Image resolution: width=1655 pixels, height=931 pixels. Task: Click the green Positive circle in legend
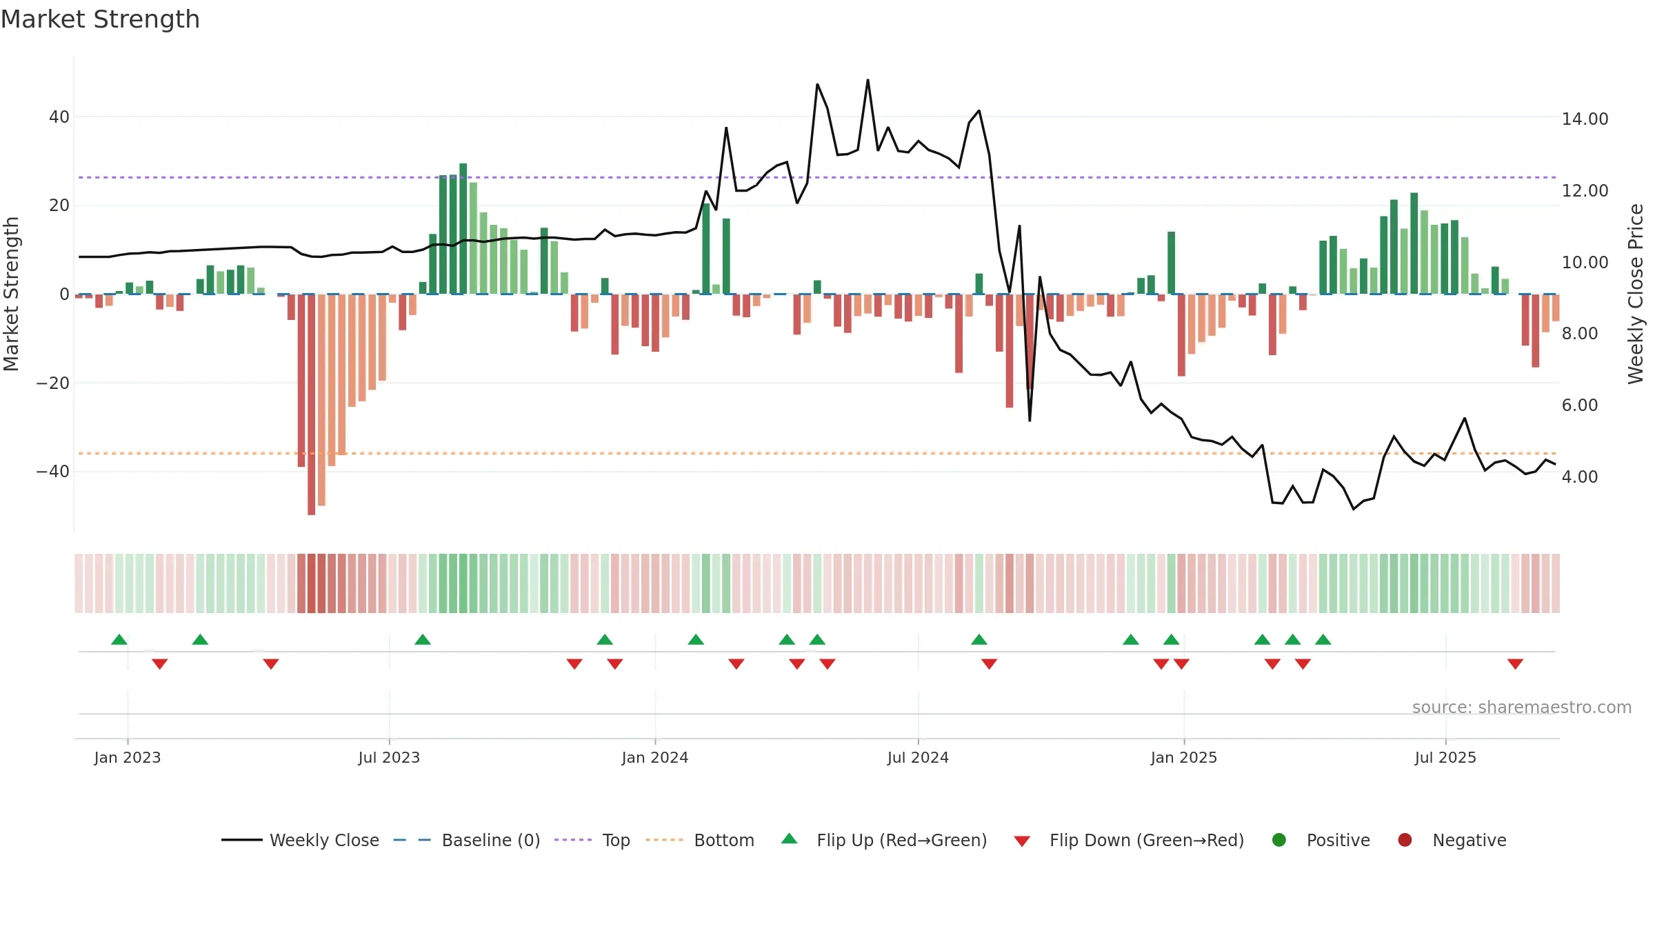[x=1278, y=840]
